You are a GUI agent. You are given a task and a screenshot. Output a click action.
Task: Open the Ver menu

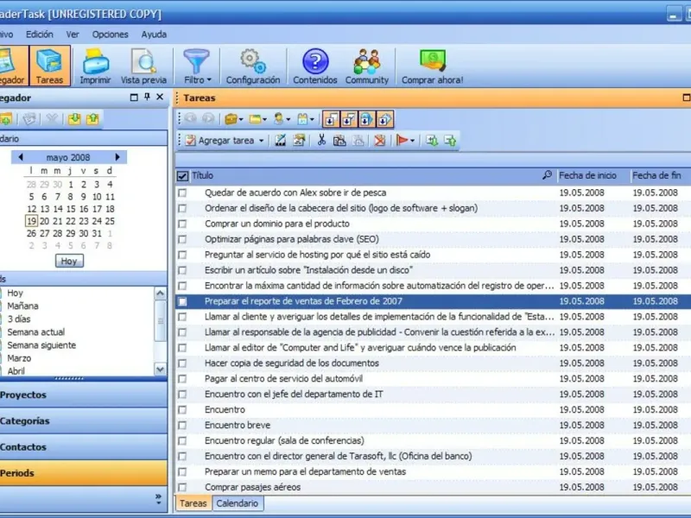point(73,35)
